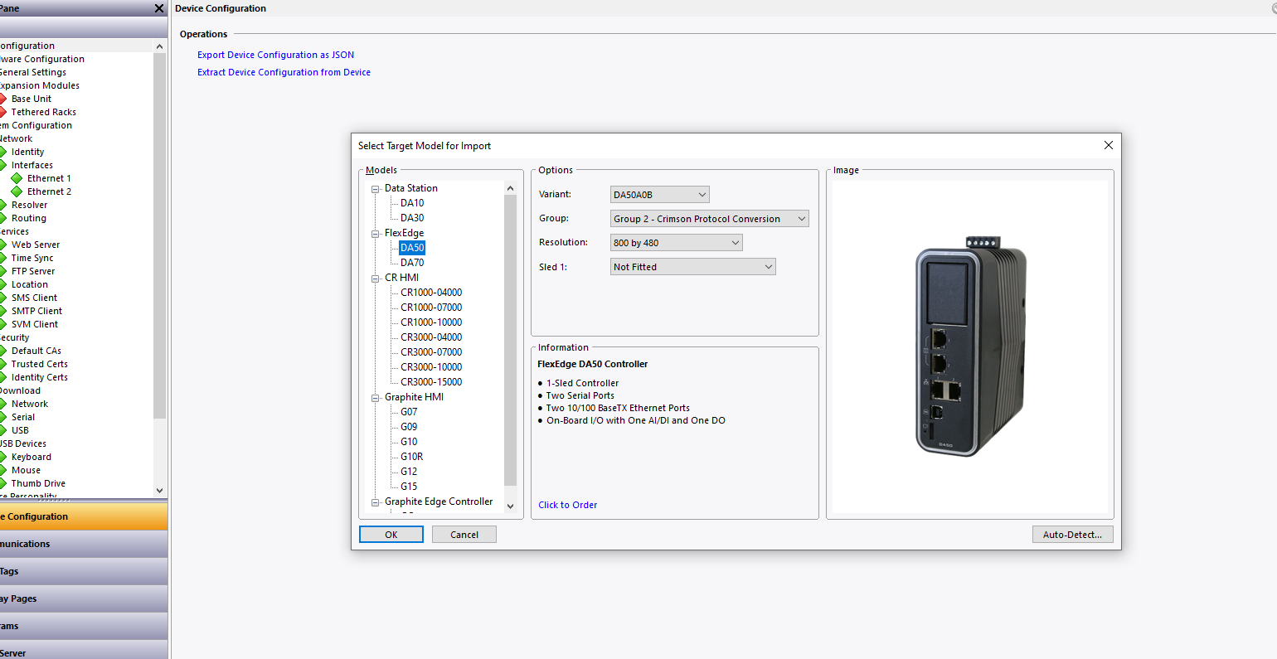Open the Communications pane section
Viewport: 1277px width, 659px height.
83,544
